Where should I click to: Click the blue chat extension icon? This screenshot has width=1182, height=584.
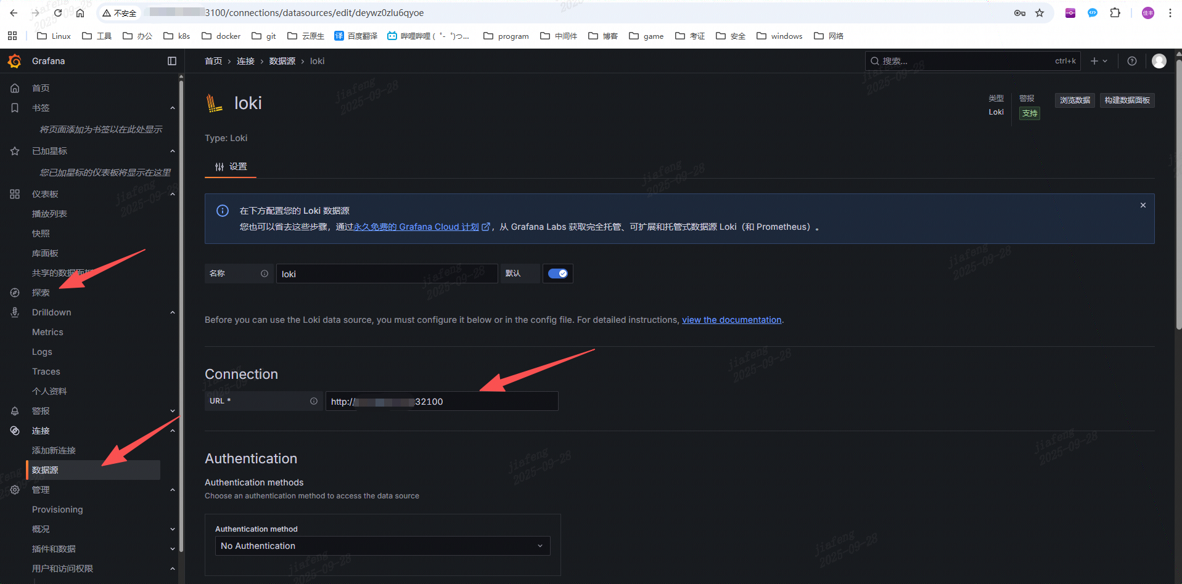pyautogui.click(x=1093, y=13)
